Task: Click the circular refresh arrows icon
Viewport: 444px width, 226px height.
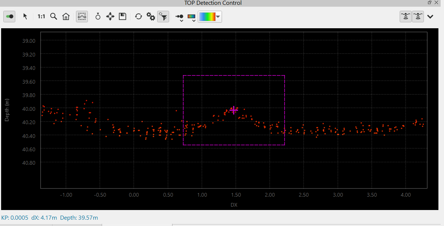Action: pos(139,17)
